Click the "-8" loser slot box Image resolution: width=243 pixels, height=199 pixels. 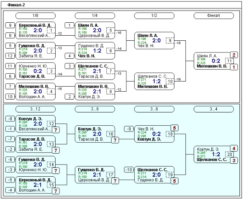tap(10, 119)
